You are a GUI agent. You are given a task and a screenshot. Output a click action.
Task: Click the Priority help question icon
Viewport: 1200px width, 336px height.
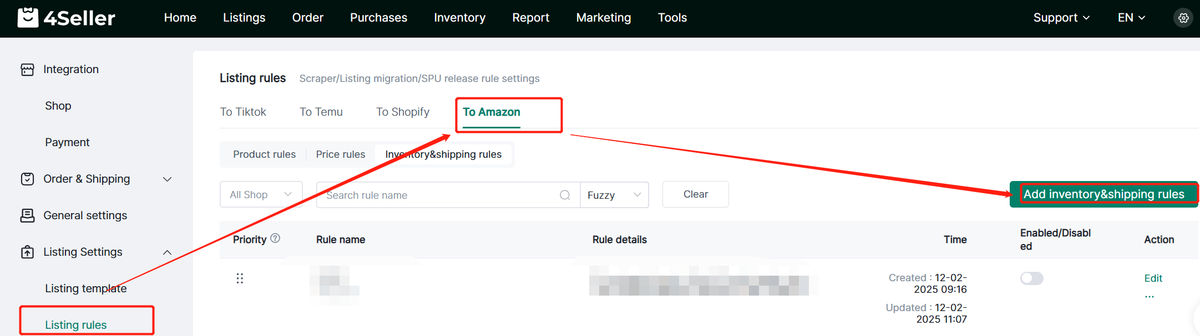pyautogui.click(x=275, y=239)
